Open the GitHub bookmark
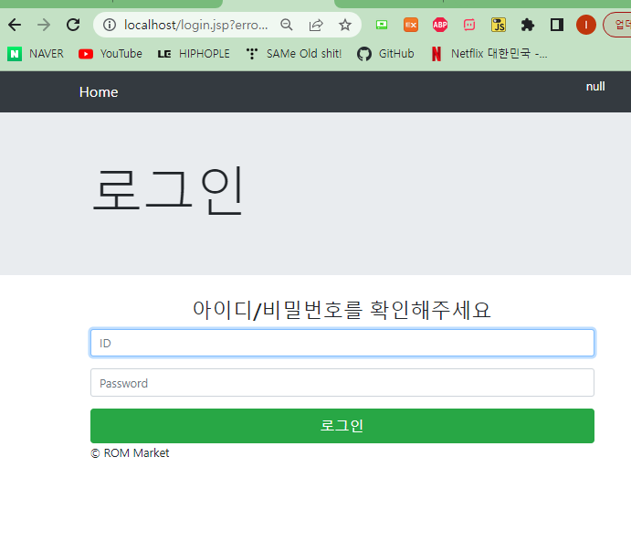Image resolution: width=631 pixels, height=542 pixels. click(385, 54)
